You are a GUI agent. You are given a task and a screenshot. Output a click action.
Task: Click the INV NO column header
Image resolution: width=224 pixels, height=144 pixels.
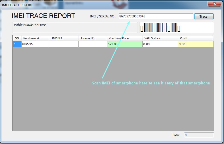click(x=64, y=38)
